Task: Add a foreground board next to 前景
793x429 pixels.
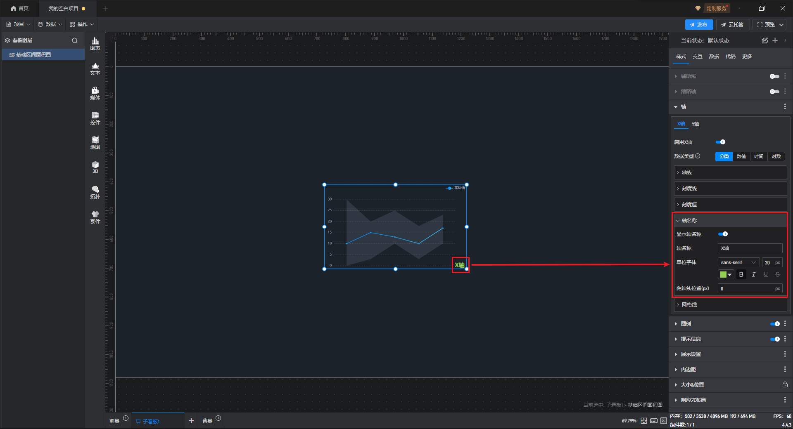Action: [x=126, y=418]
